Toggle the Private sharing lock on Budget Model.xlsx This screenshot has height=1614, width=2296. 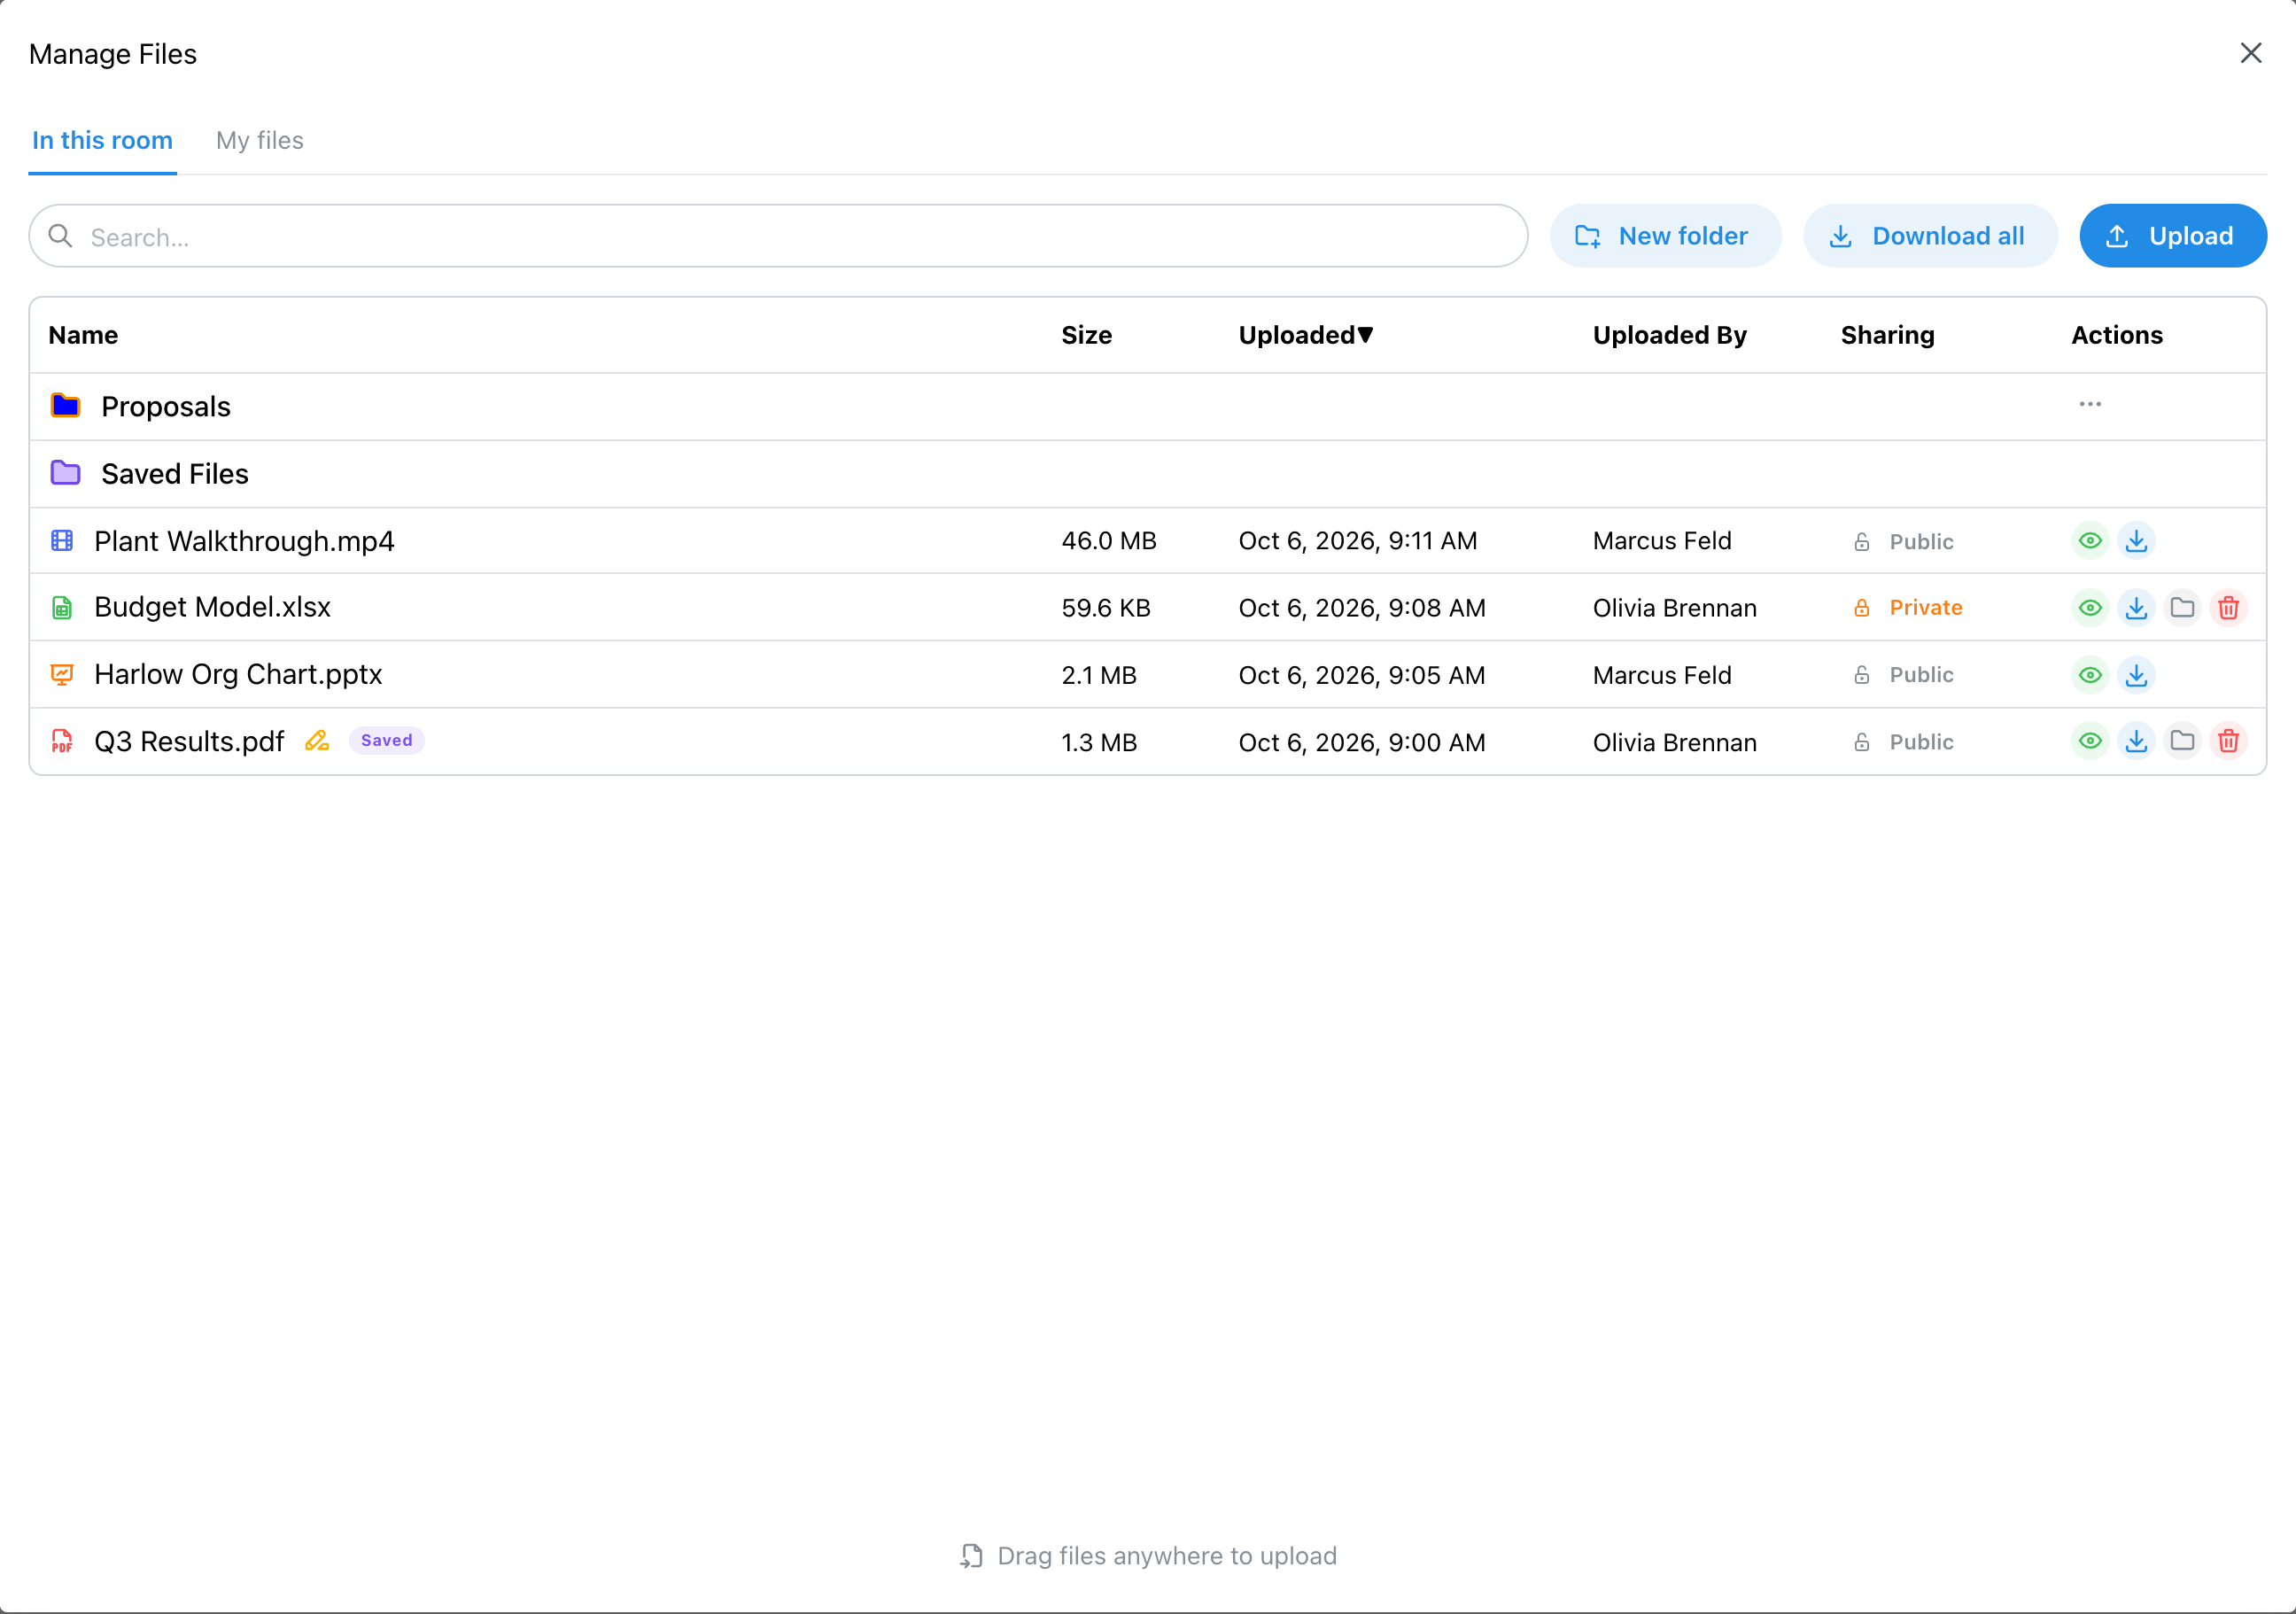click(1907, 608)
